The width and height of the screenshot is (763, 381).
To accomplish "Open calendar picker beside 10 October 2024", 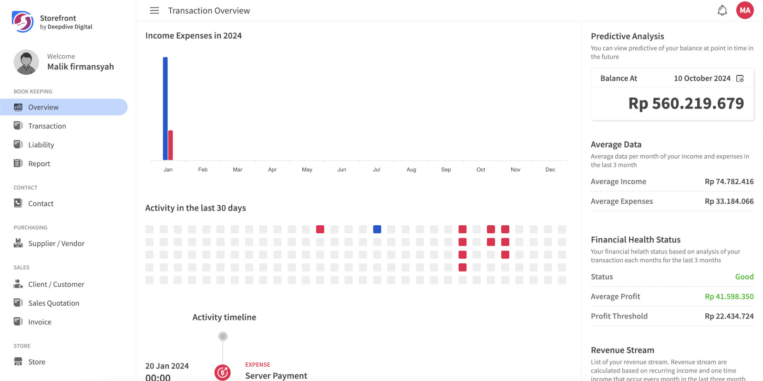I will pyautogui.click(x=740, y=79).
